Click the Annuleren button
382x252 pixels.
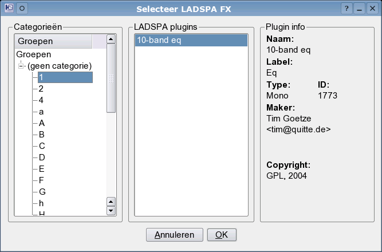pyautogui.click(x=175, y=235)
